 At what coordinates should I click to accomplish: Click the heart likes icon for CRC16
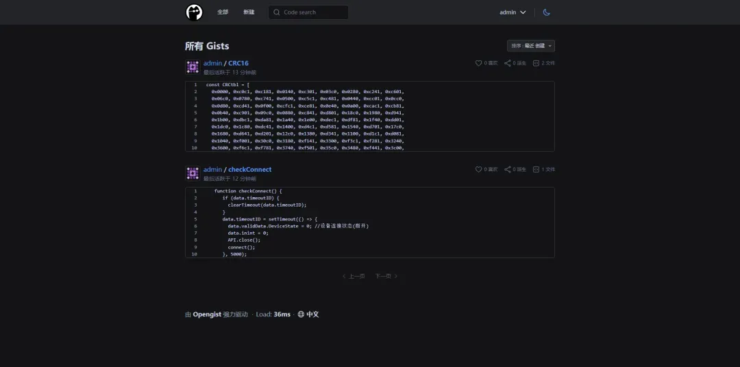tap(479, 63)
